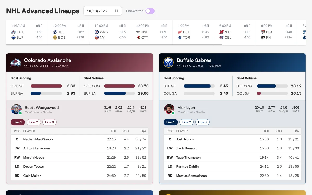Click the 10/13/2025 date input field
Viewport: 312px width, 195px height.
point(103,11)
